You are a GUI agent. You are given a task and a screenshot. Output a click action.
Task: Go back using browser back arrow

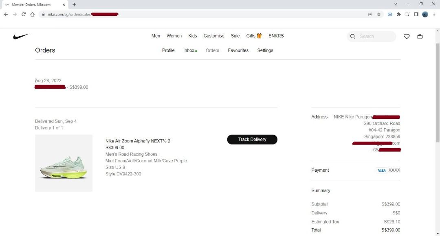[6, 14]
